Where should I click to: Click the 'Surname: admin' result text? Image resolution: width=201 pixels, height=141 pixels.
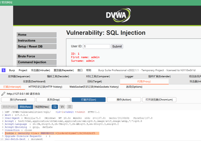pos(83,61)
